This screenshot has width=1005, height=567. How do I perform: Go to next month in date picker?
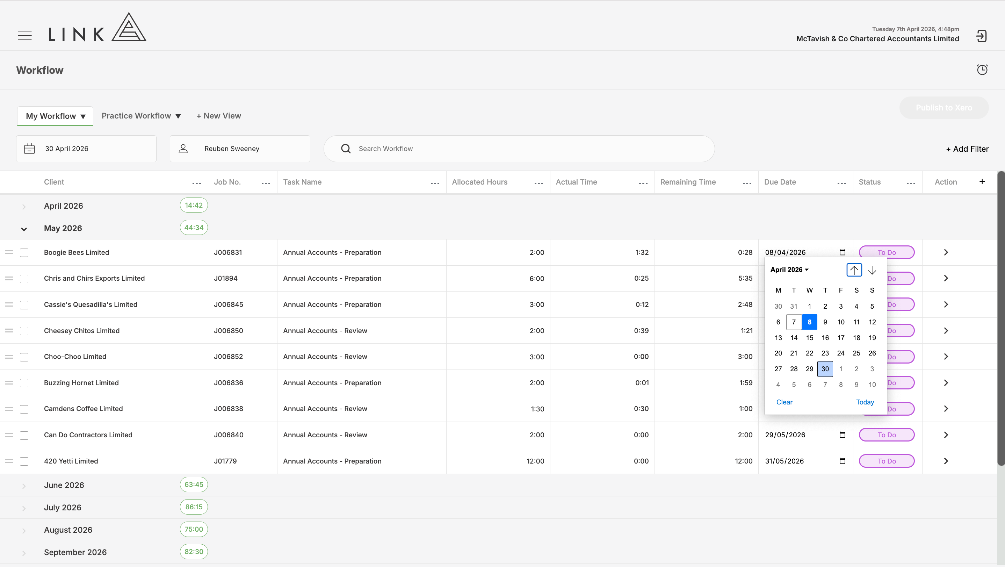click(x=872, y=270)
